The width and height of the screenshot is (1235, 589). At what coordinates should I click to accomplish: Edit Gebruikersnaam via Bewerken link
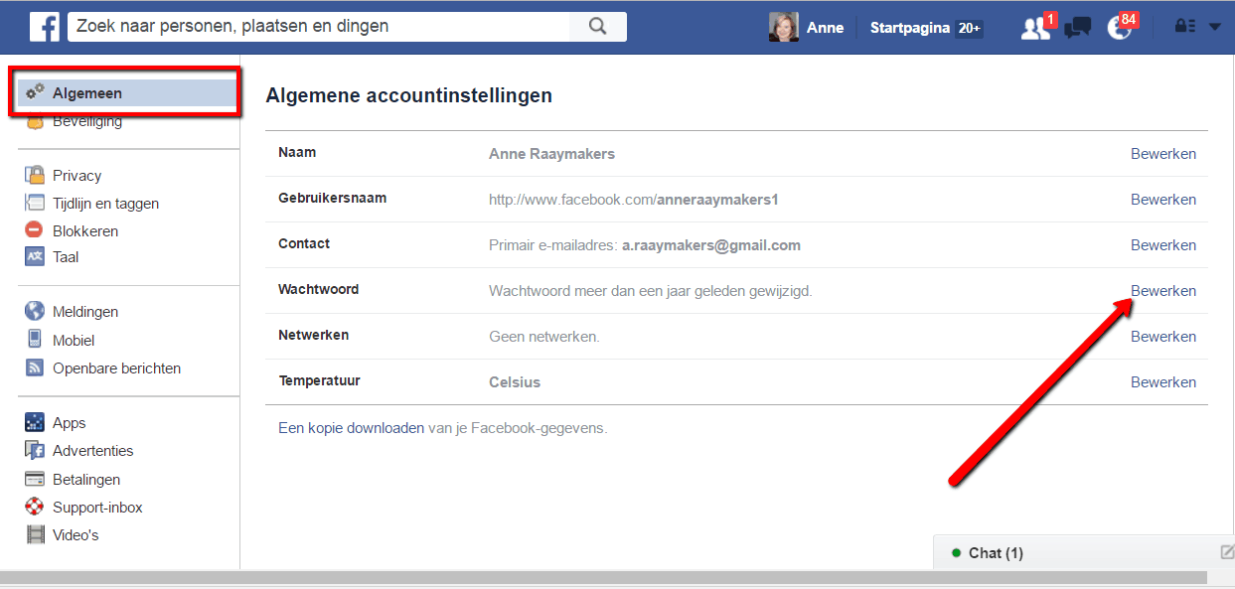[1163, 200]
